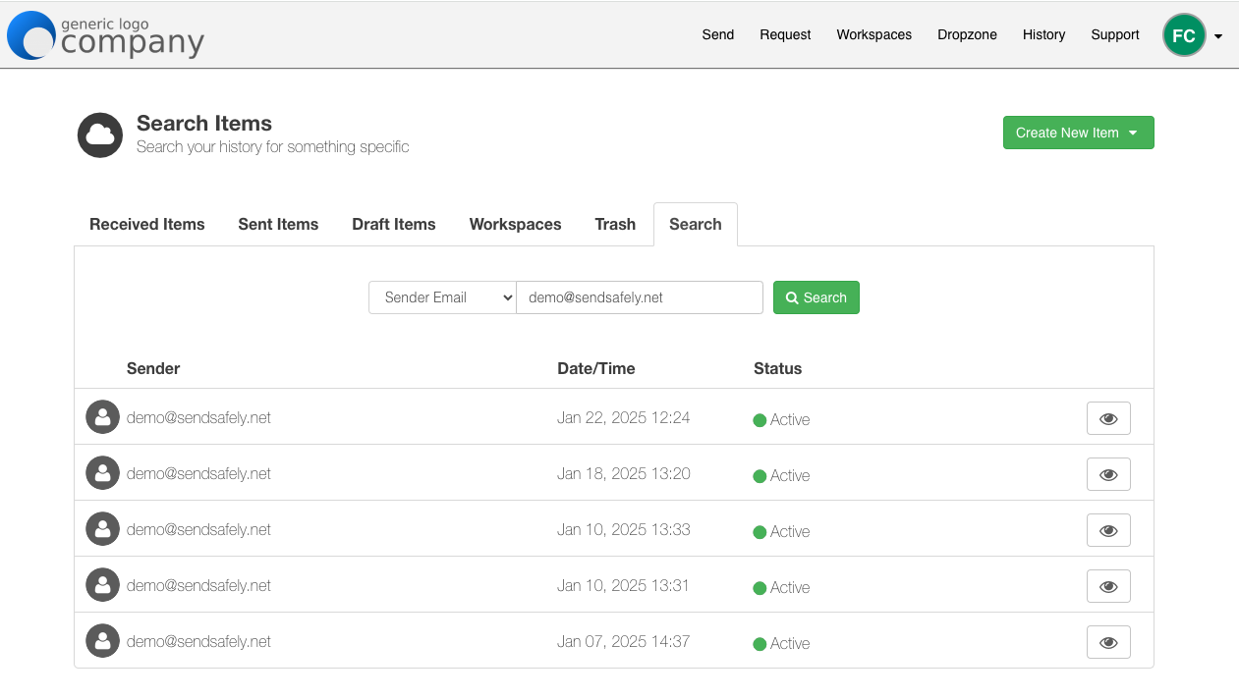The width and height of the screenshot is (1239, 699).
Task: Click the Search Items page heading
Action: 204,124
